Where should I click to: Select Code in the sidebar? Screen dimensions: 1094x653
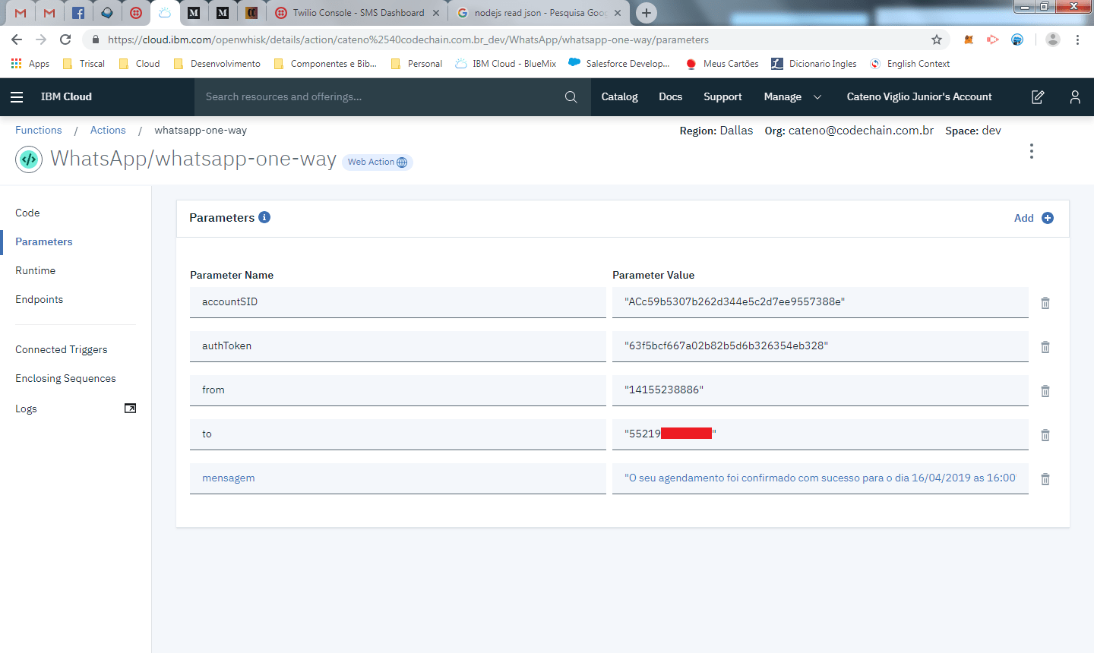click(27, 213)
